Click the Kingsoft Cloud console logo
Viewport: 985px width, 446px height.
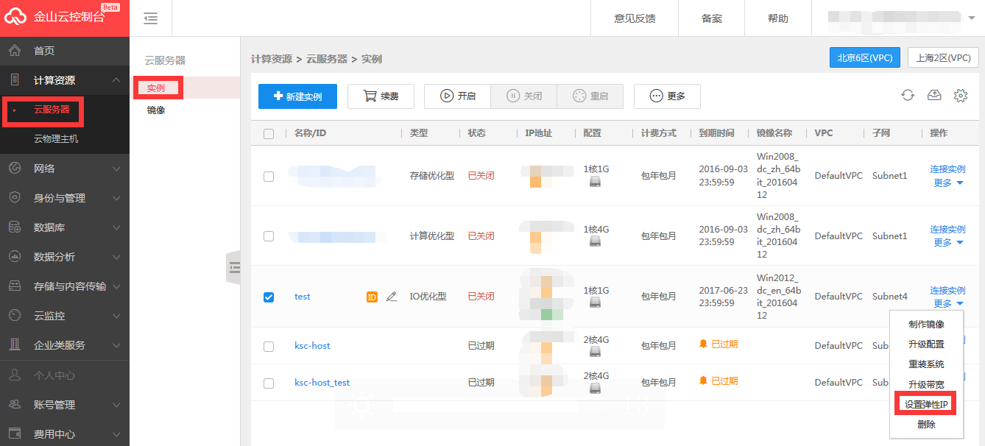(x=60, y=18)
